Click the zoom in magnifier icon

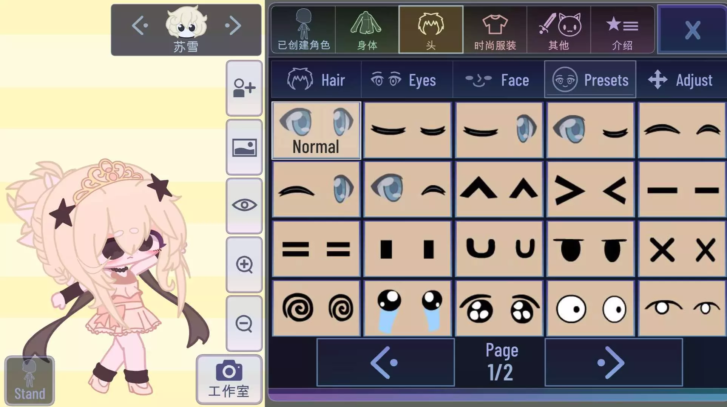[x=244, y=265]
